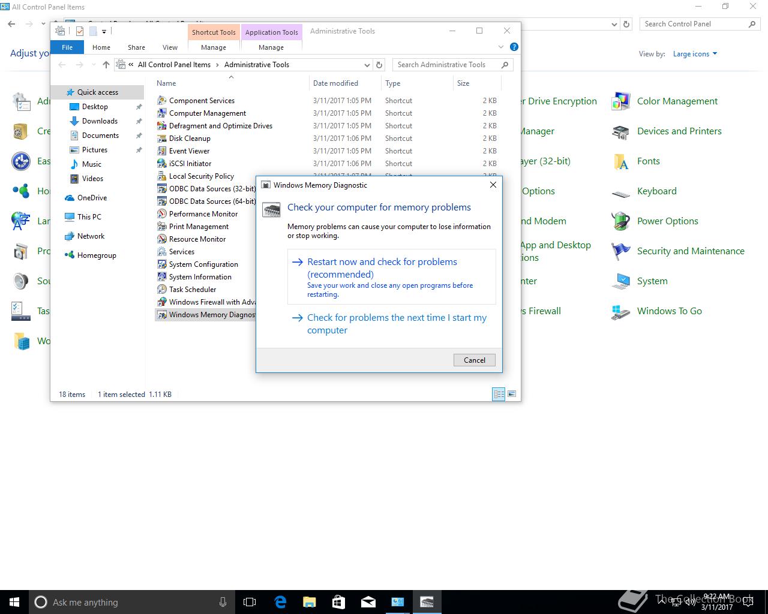Screen dimensions: 768x614
Task: Sort by the Name column header
Action: coord(232,83)
